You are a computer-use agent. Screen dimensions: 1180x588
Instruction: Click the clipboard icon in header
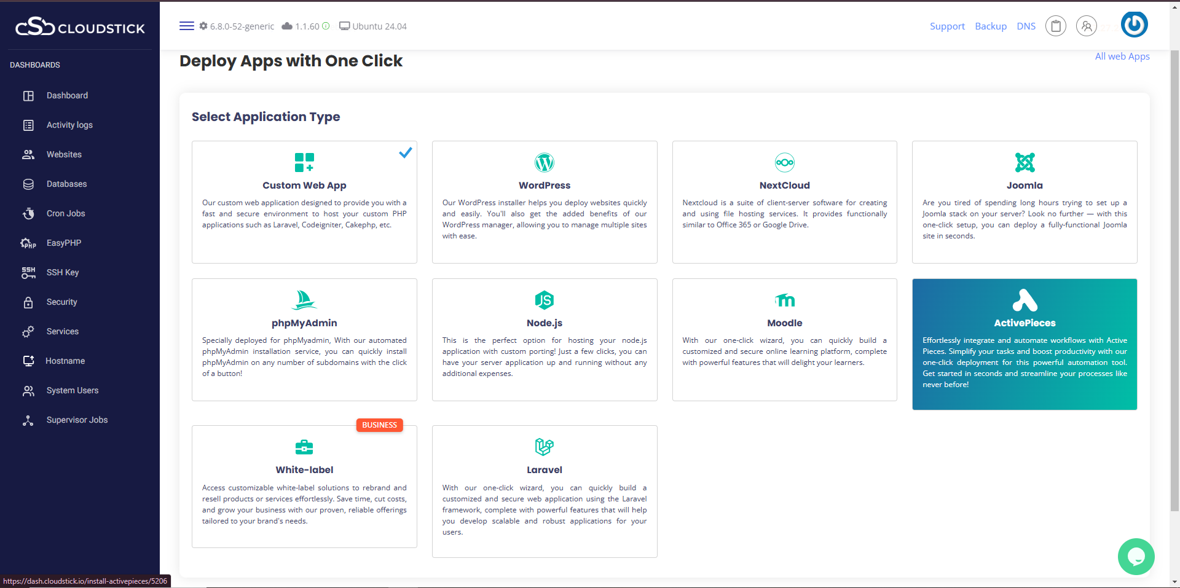[1056, 26]
